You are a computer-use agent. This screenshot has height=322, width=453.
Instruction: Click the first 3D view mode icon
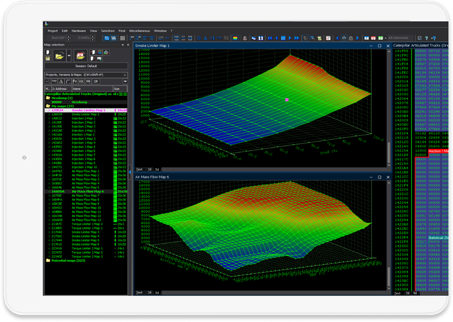(x=107, y=38)
